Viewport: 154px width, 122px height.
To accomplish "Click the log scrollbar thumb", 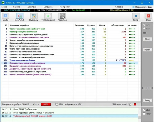I will (x=140, y=118).
